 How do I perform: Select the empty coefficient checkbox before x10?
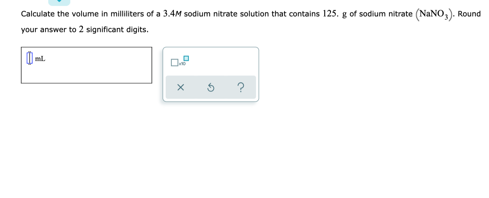click(174, 62)
